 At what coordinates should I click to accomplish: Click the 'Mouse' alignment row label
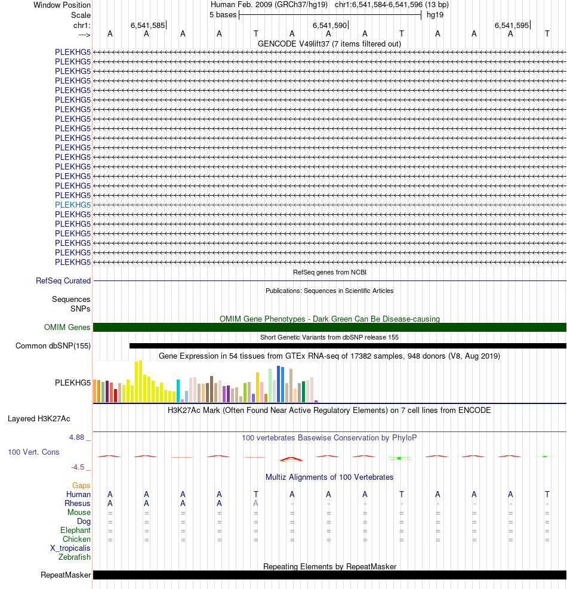(x=79, y=513)
